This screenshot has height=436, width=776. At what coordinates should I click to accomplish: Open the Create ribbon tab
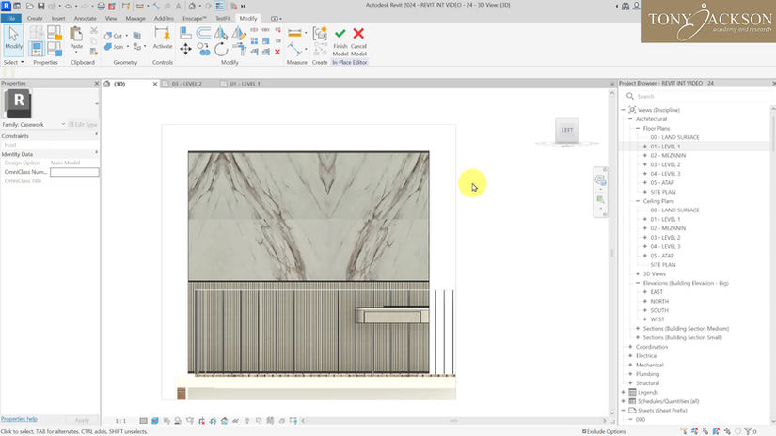tap(35, 18)
